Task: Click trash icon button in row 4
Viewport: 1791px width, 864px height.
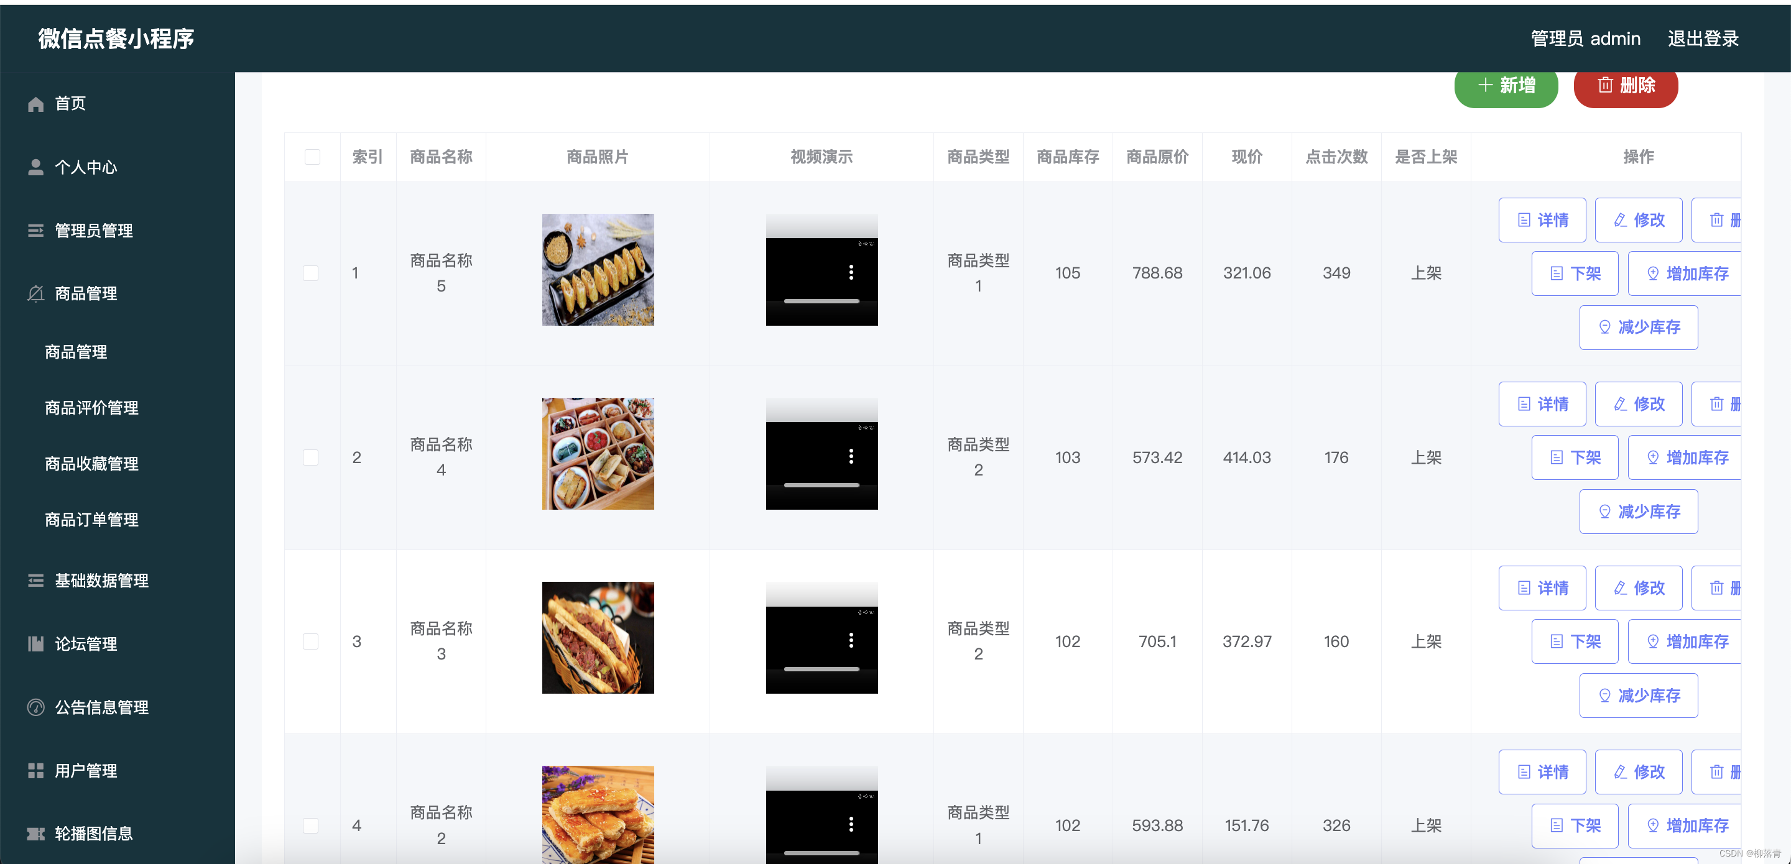Action: click(1716, 771)
